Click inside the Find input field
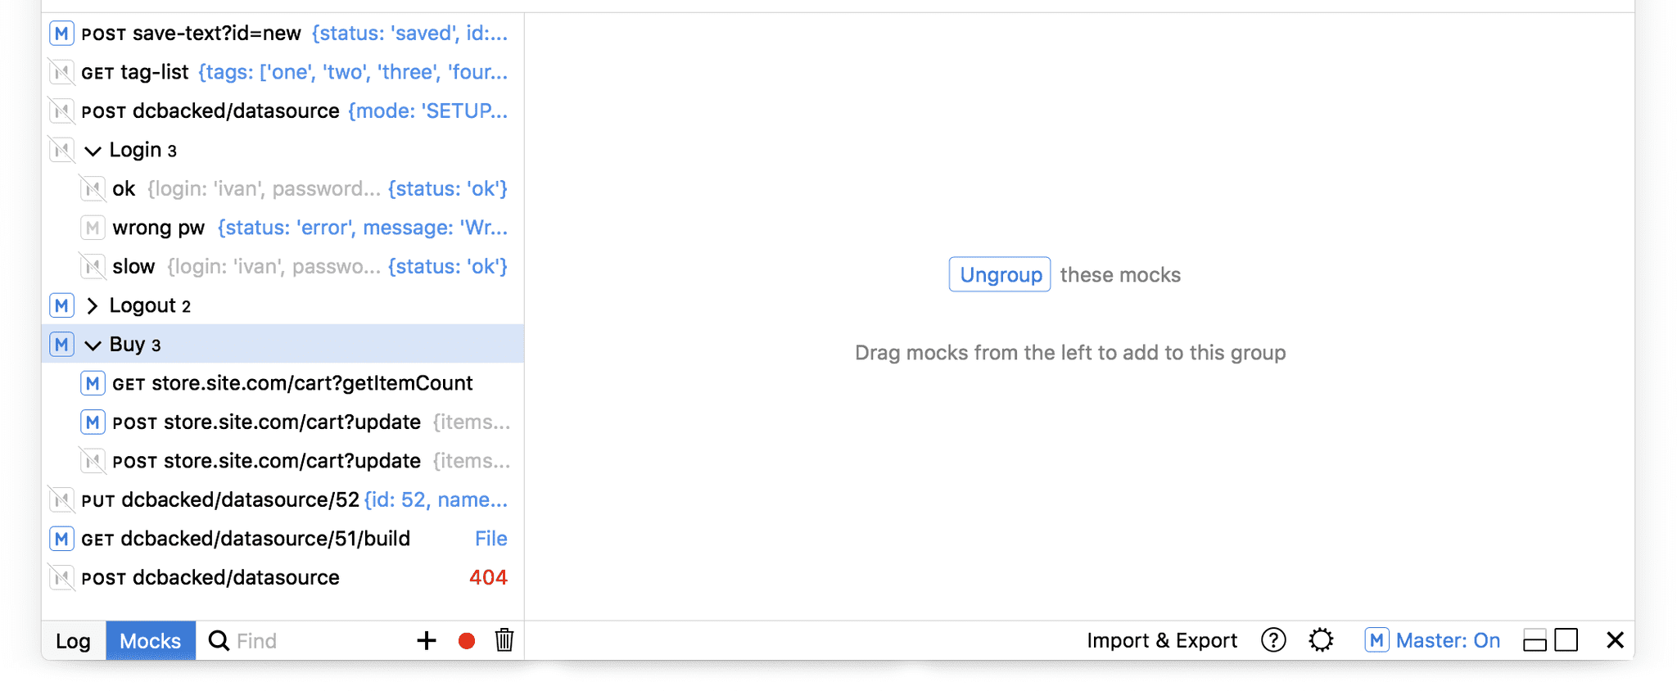The width and height of the screenshot is (1677, 691). pos(287,640)
